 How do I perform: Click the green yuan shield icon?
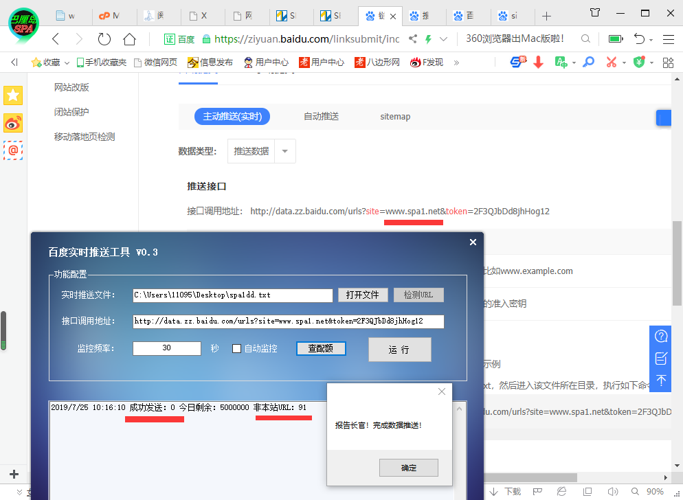click(639, 62)
